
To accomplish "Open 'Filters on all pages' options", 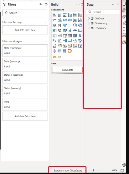I will (x=46, y=42).
